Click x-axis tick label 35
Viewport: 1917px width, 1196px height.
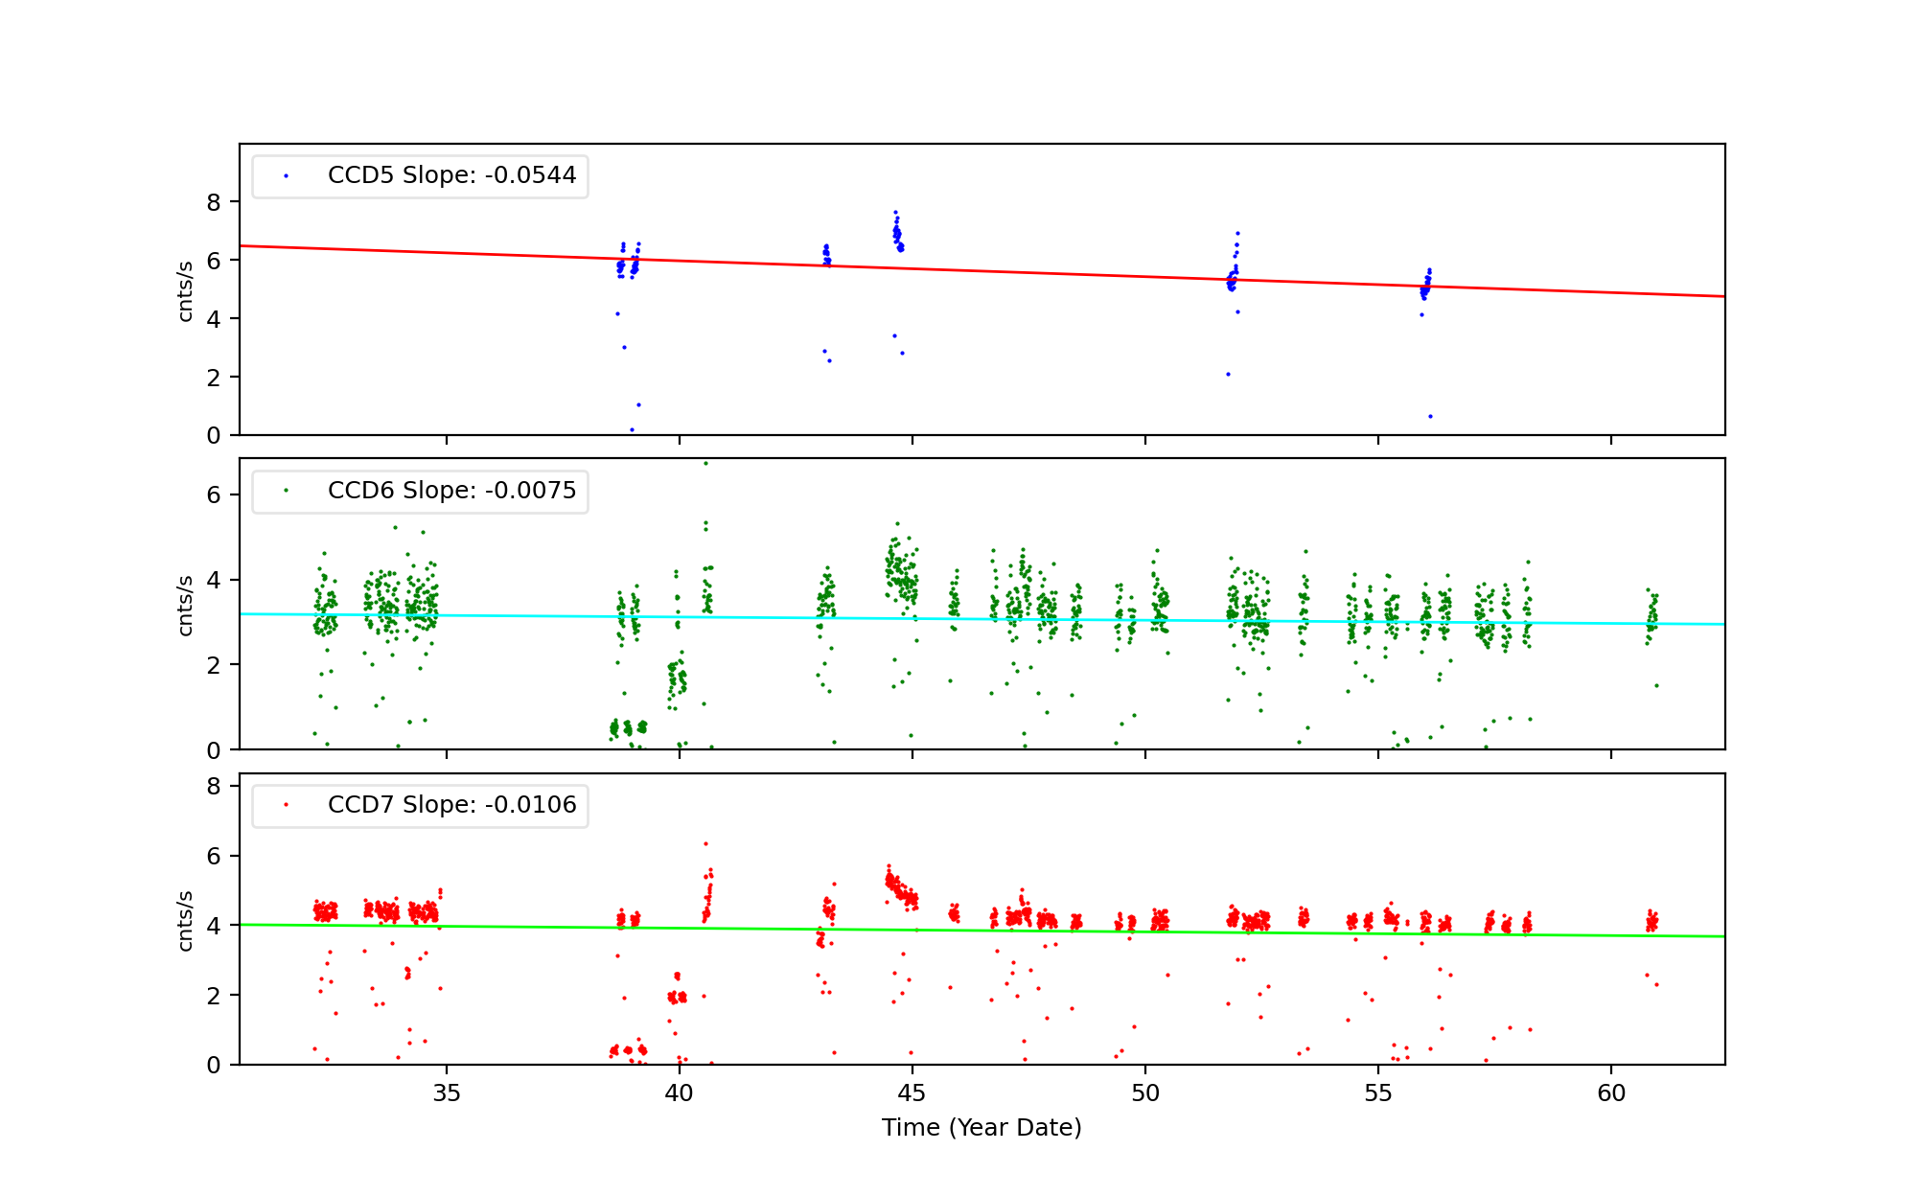pyautogui.click(x=447, y=1093)
